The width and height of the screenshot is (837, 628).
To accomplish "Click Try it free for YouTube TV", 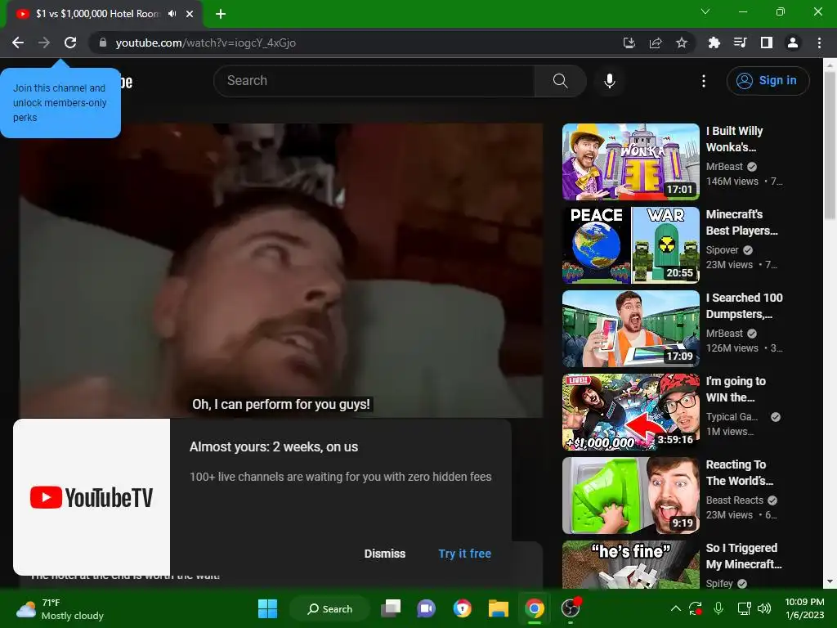I will pyautogui.click(x=465, y=554).
